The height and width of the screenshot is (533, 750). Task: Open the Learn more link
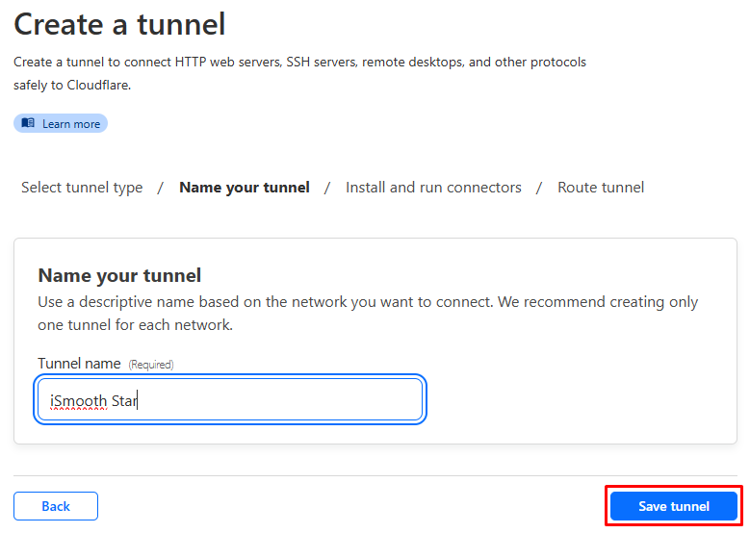click(61, 123)
